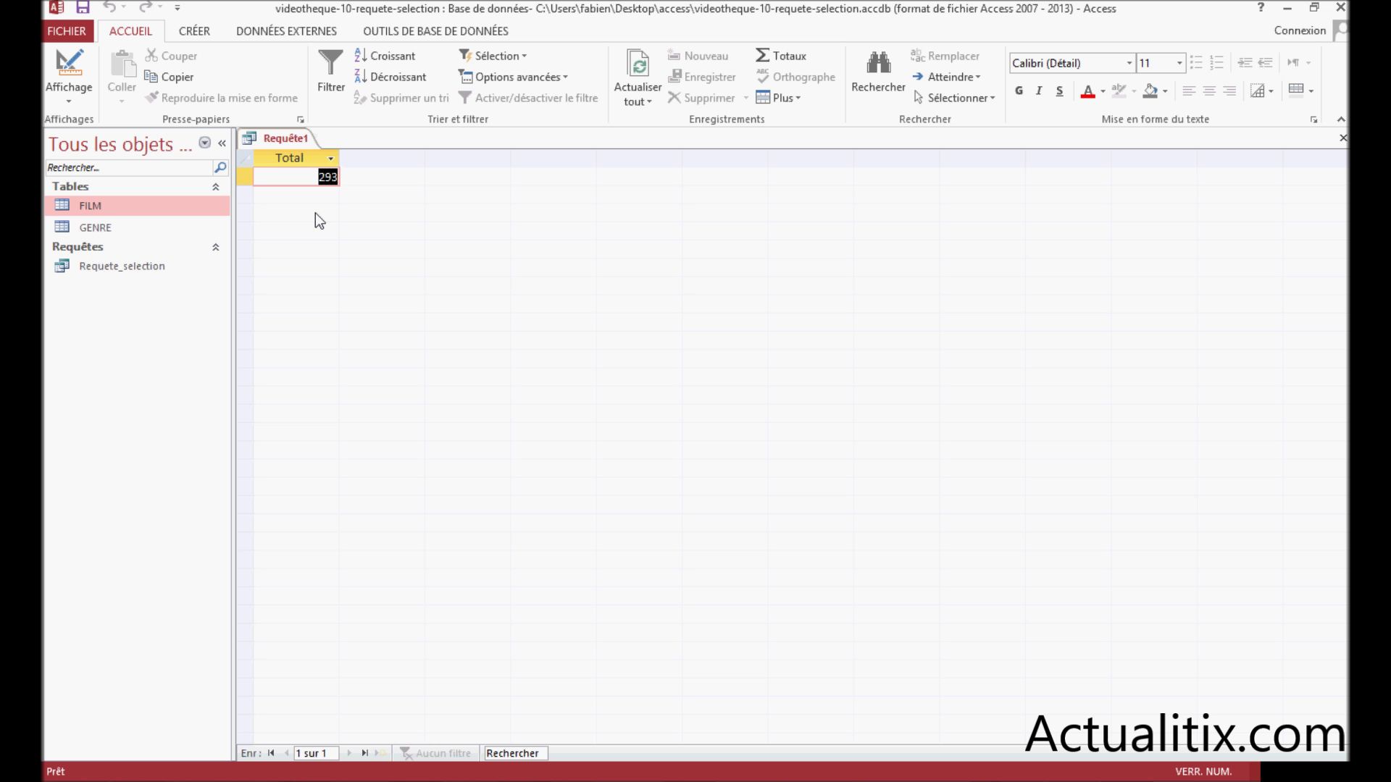
Task: Open the font size dropdown arrow
Action: [1179, 63]
